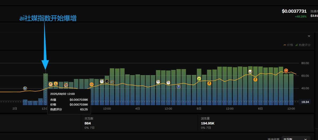The height and width of the screenshot is (140, 318).
Task: Toggle the 热度评分 legend series
Action: (302, 45)
